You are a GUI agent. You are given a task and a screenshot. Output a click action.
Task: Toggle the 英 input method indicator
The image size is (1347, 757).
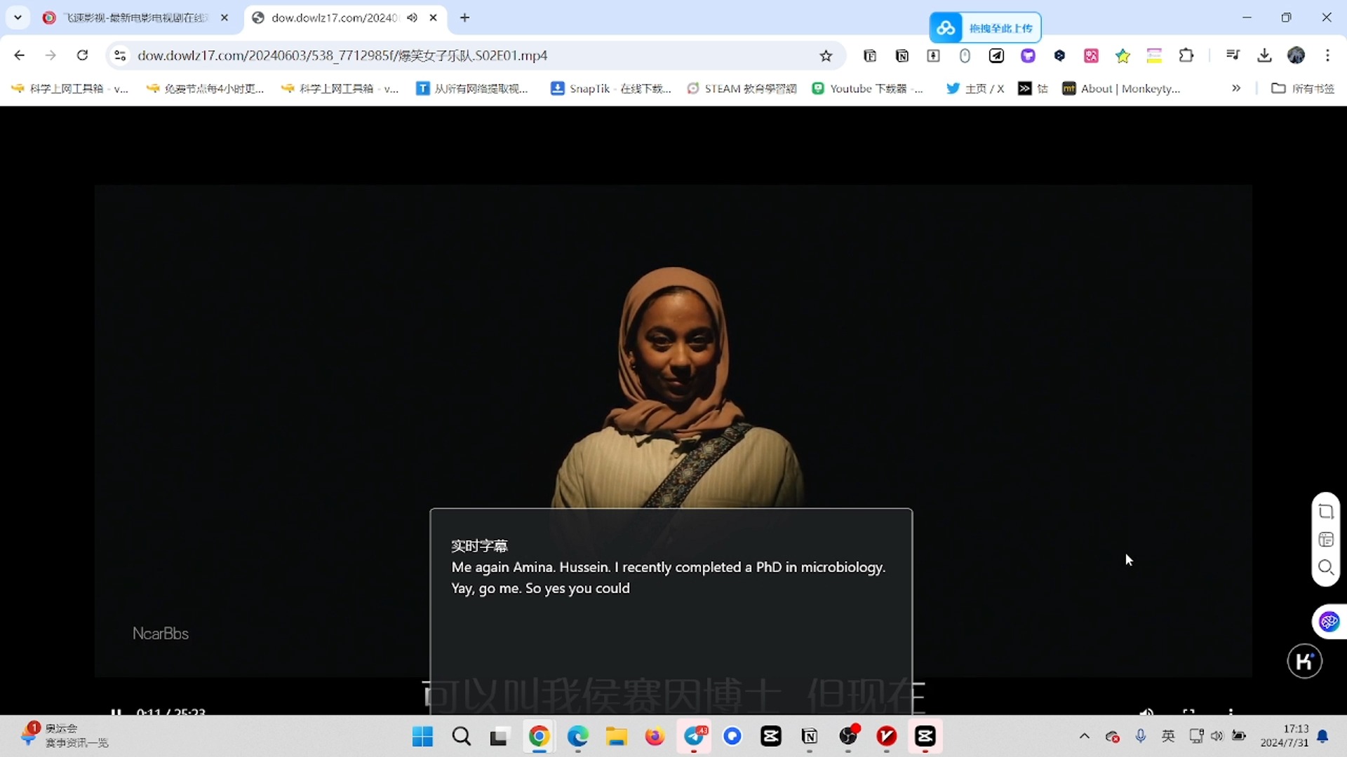coord(1168,736)
